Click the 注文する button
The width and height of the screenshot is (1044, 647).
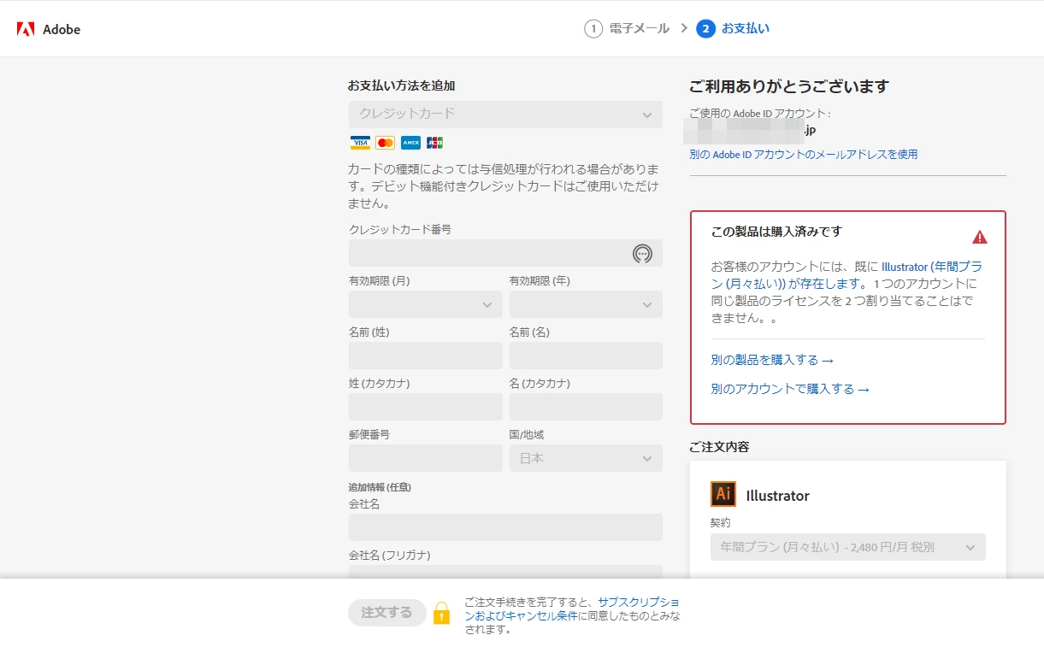tap(387, 613)
